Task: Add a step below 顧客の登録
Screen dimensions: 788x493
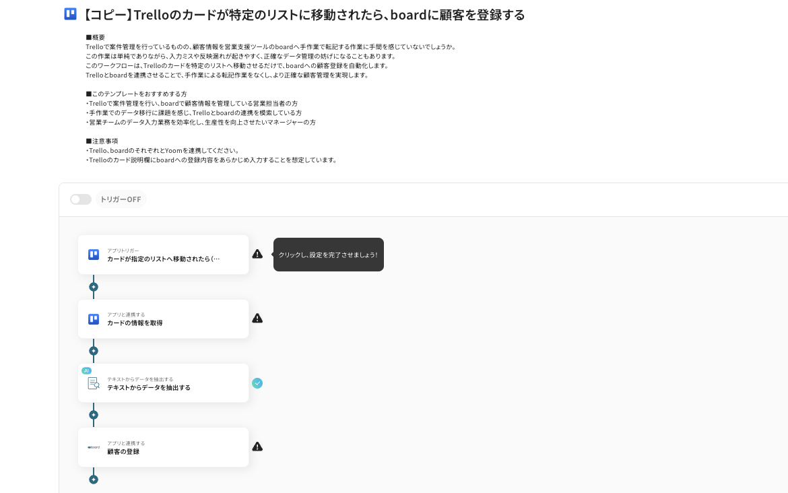Action: point(94,480)
